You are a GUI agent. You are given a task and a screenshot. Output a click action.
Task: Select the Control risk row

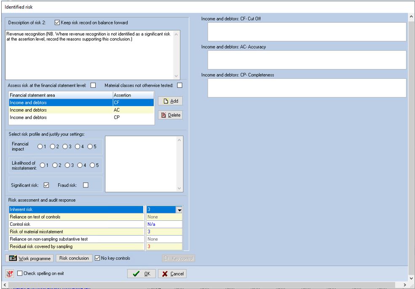[x=76, y=224]
